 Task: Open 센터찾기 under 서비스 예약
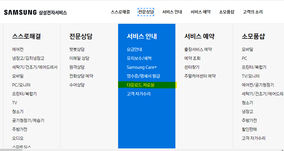point(192,67)
